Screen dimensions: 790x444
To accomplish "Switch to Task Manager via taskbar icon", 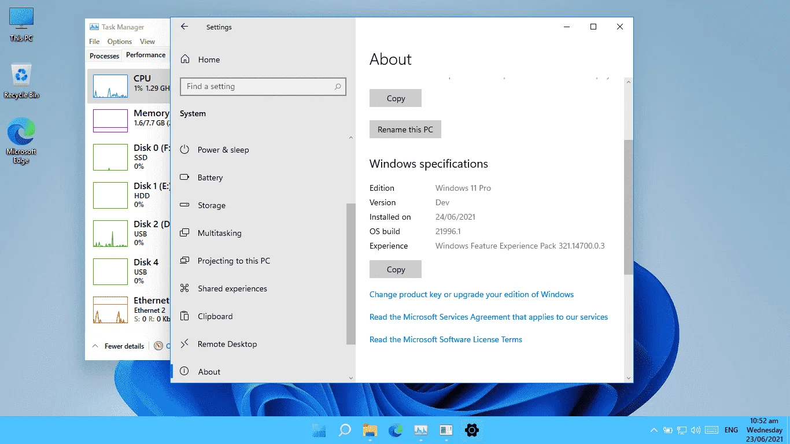I will point(421,430).
